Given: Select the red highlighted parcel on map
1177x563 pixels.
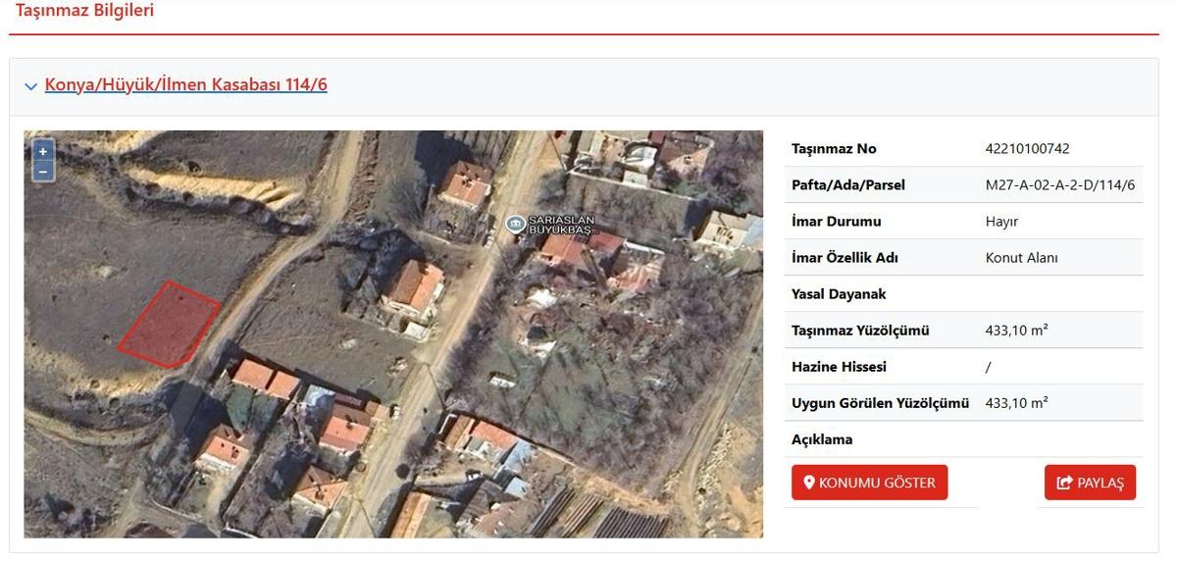Looking at the screenshot, I should (x=170, y=325).
